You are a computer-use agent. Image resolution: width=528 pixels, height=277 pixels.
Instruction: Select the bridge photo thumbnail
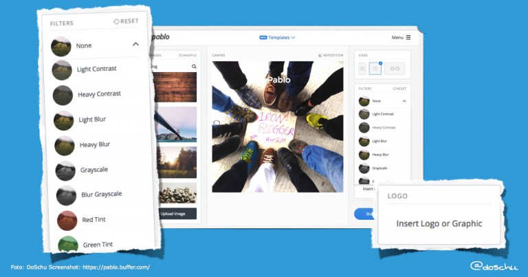[x=175, y=124]
